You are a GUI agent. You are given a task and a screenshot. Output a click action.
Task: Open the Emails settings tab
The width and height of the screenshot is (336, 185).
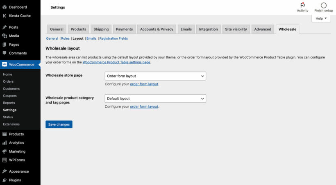coord(186,29)
